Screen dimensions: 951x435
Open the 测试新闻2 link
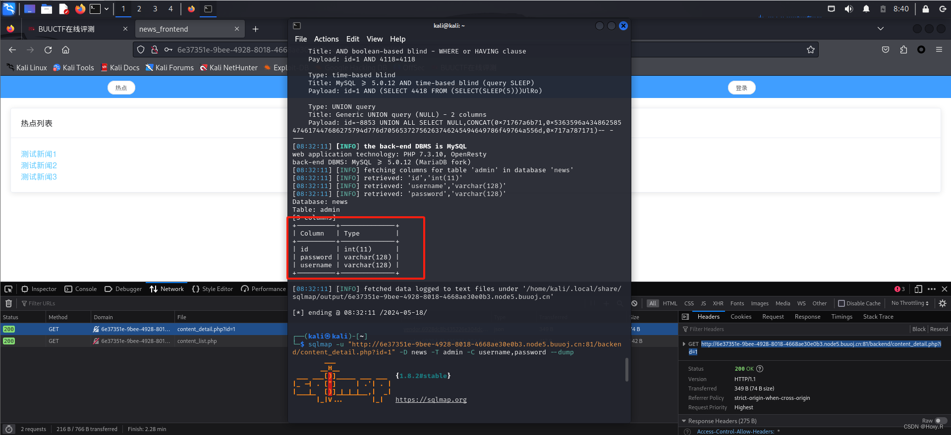tap(39, 165)
